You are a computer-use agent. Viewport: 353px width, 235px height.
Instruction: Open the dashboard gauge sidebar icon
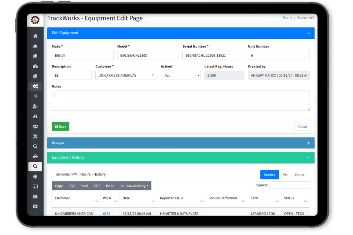coord(35,66)
